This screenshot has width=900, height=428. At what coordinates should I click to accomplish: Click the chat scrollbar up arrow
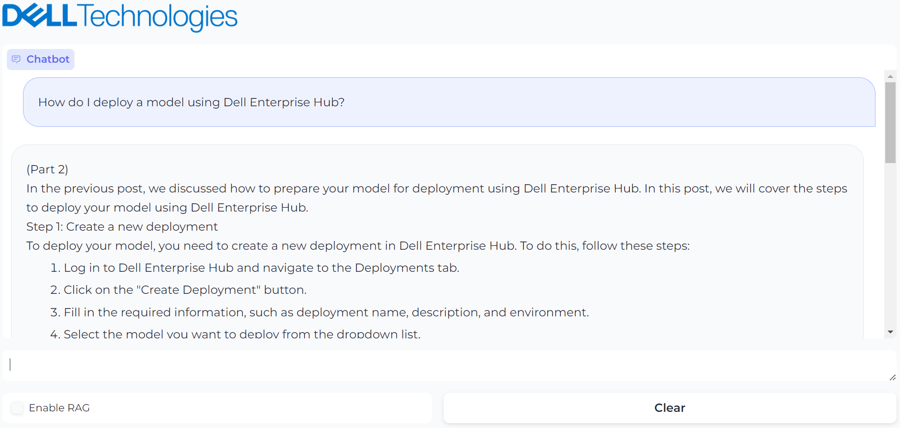coord(890,76)
